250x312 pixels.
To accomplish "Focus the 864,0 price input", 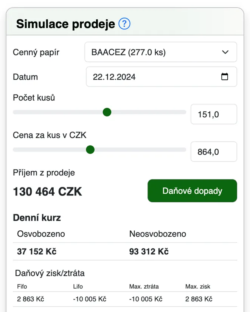I will pyautogui.click(x=214, y=152).
